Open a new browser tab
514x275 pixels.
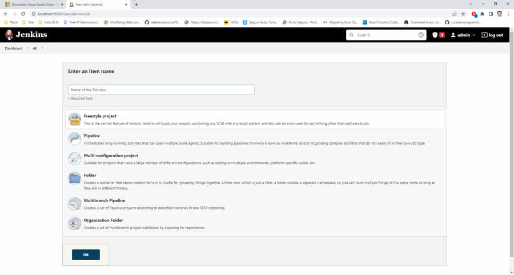(136, 5)
